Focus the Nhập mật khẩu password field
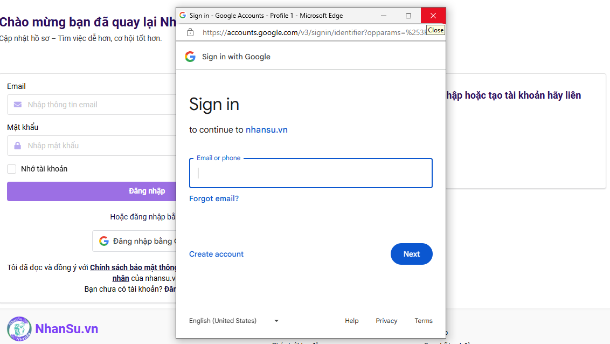This screenshot has width=610, height=344. [x=92, y=146]
